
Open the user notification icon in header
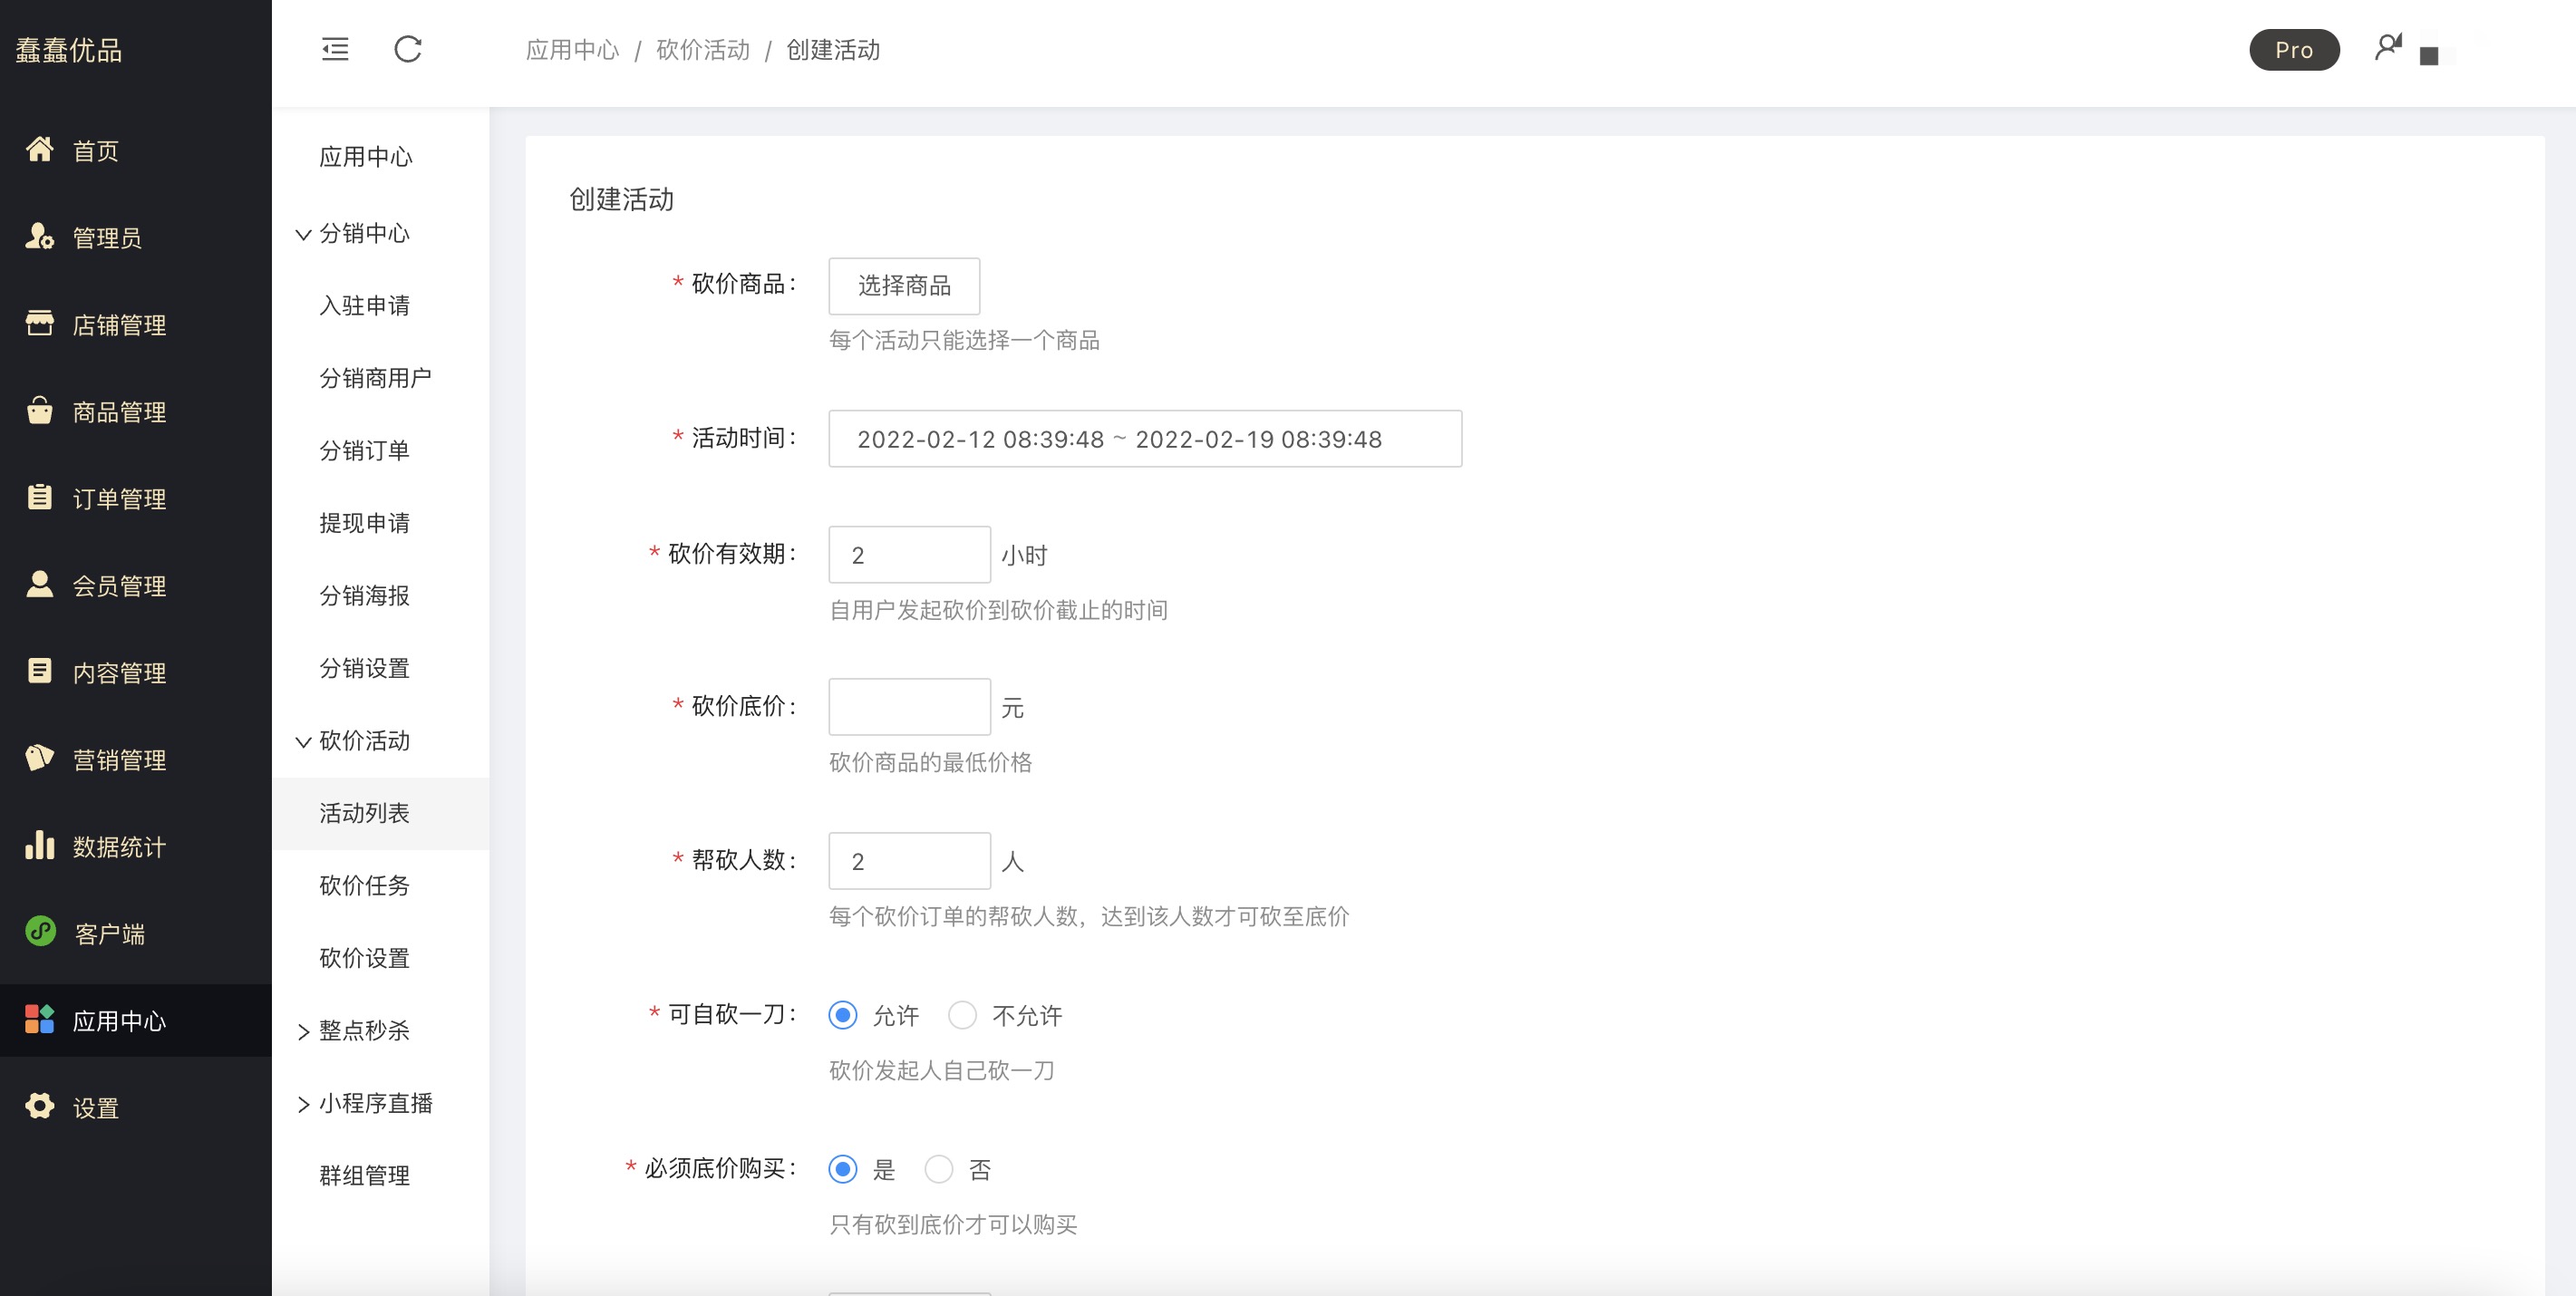point(2388,47)
